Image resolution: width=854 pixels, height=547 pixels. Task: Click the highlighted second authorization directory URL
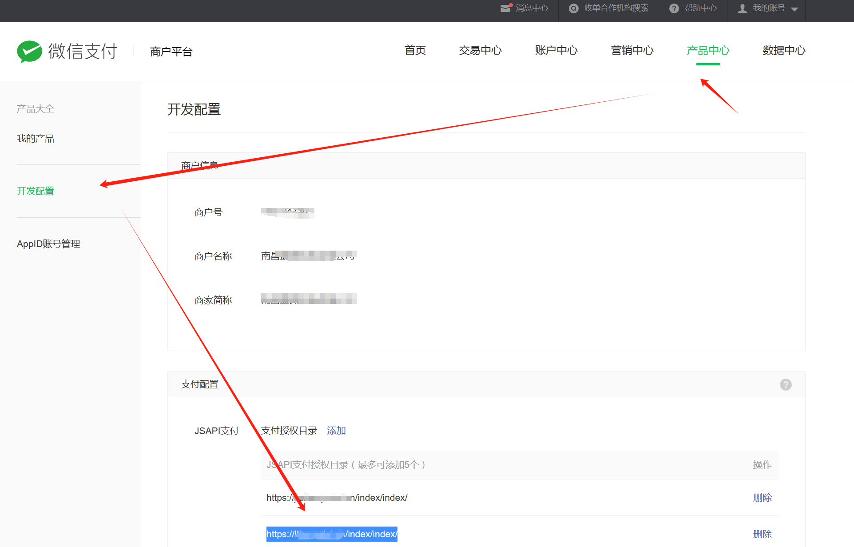(332, 534)
